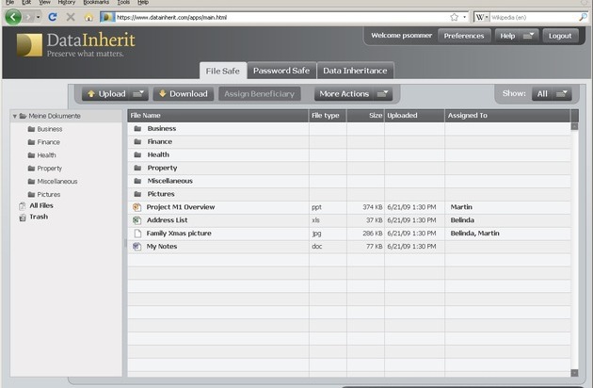Click the Download arrow icon in toolbar
Screen dimensions: 593x388
161,94
